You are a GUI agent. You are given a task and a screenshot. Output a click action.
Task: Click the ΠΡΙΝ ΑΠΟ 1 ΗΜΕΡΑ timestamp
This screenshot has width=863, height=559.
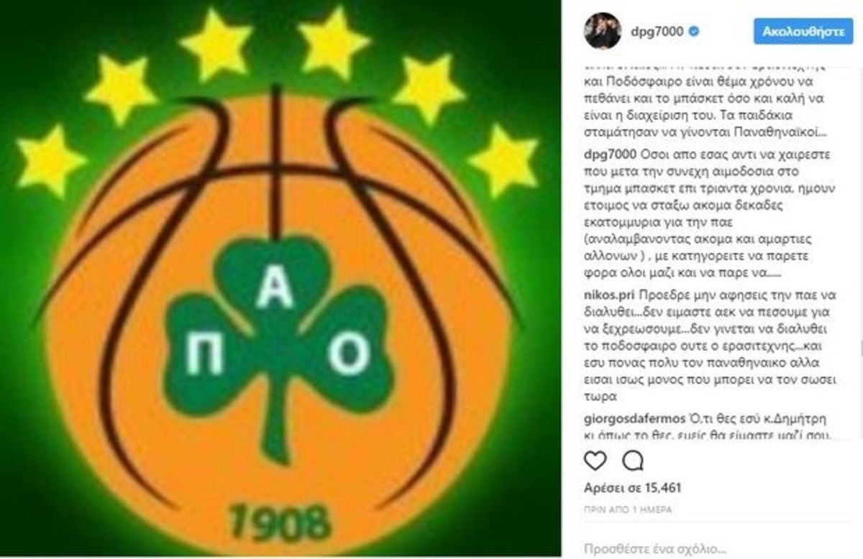click(628, 508)
